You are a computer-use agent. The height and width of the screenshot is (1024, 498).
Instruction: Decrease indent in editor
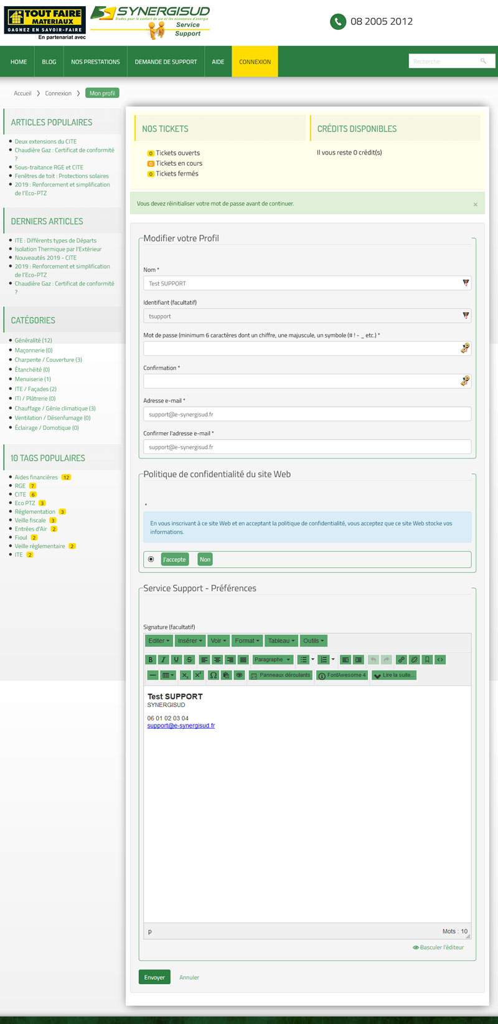[x=345, y=660]
